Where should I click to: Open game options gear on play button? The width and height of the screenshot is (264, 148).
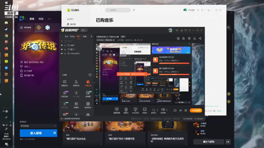coord(55,133)
